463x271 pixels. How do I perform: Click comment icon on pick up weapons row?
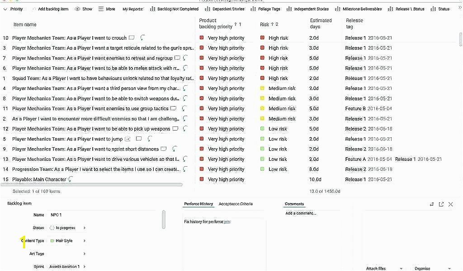click(175, 129)
